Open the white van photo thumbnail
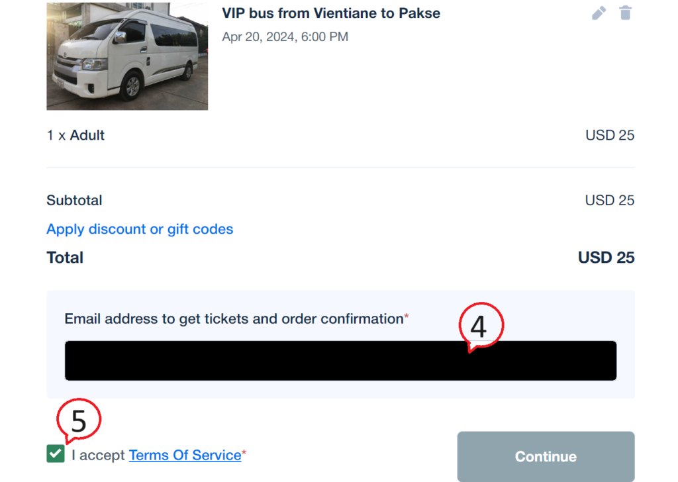The image size is (678, 482). tap(127, 56)
